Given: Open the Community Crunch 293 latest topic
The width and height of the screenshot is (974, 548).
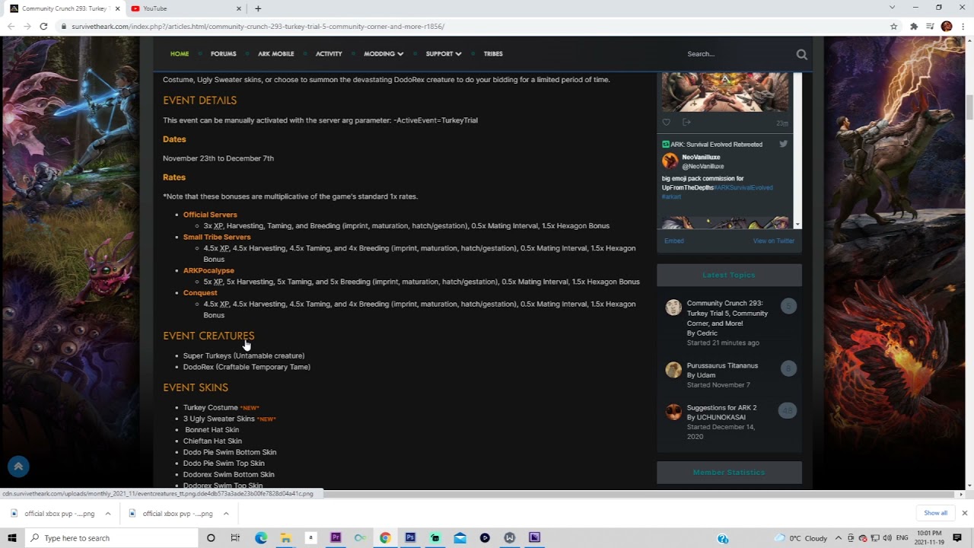Looking at the screenshot, I should tap(727, 314).
